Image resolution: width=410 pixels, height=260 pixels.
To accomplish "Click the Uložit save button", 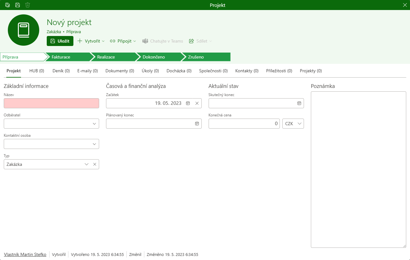I will (60, 41).
